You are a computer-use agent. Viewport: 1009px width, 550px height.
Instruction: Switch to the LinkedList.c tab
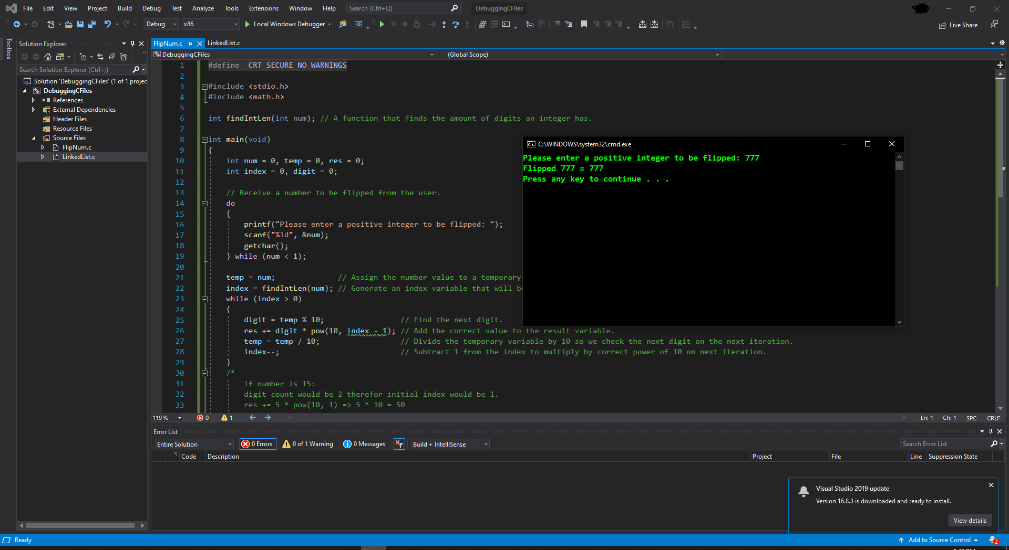pyautogui.click(x=224, y=43)
